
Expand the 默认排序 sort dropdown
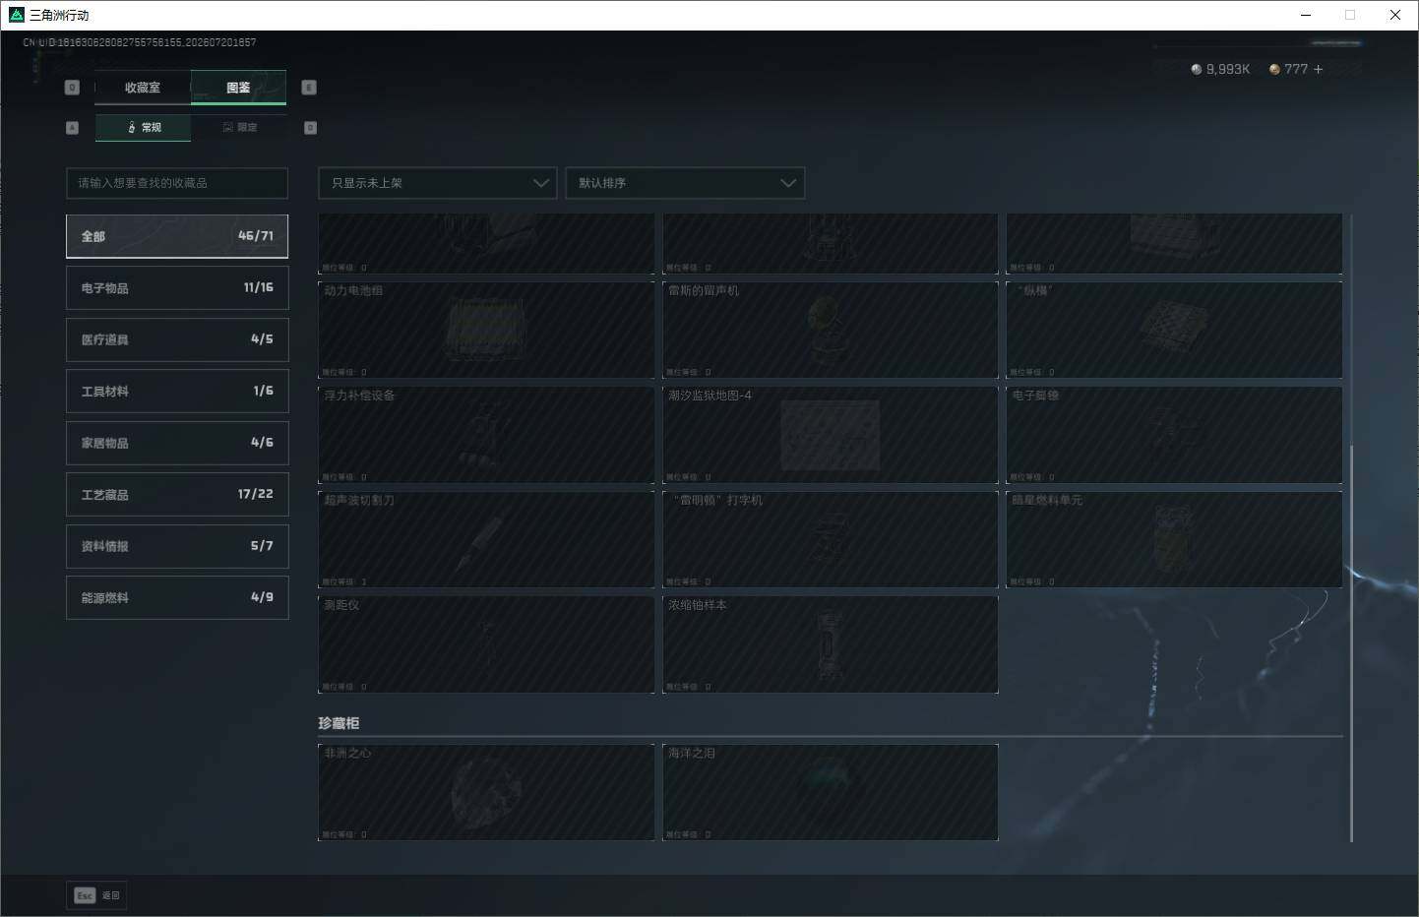(685, 183)
